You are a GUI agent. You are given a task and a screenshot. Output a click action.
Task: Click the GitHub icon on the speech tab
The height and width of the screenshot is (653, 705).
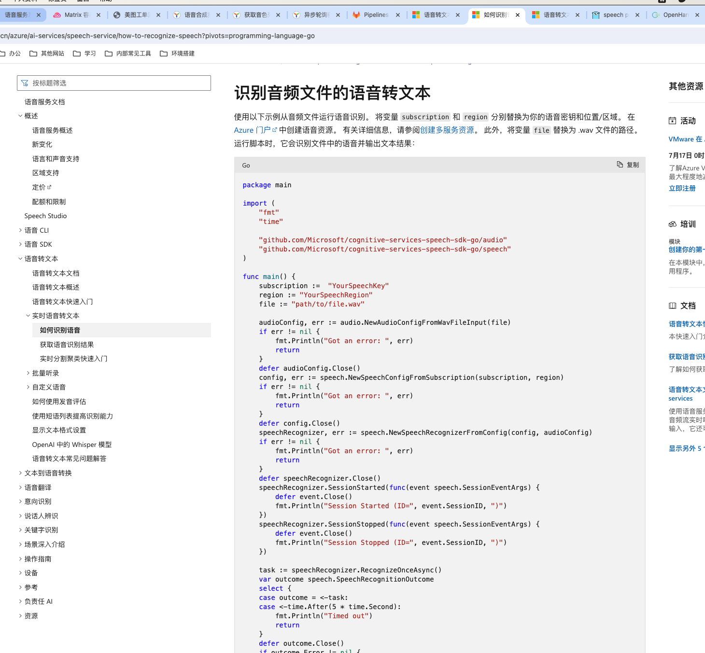click(596, 15)
